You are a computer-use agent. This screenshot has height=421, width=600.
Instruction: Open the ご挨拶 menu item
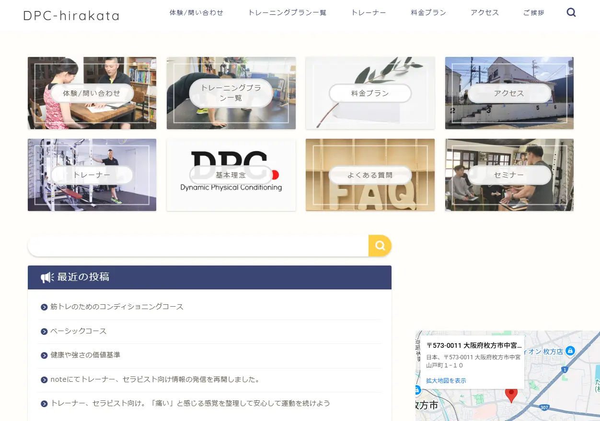[x=534, y=12]
